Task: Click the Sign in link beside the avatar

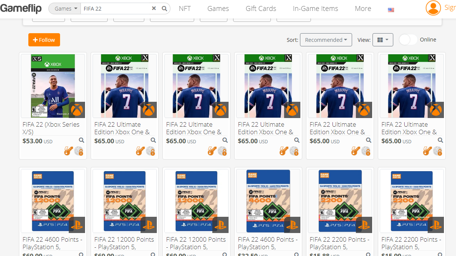Action: pyautogui.click(x=450, y=8)
